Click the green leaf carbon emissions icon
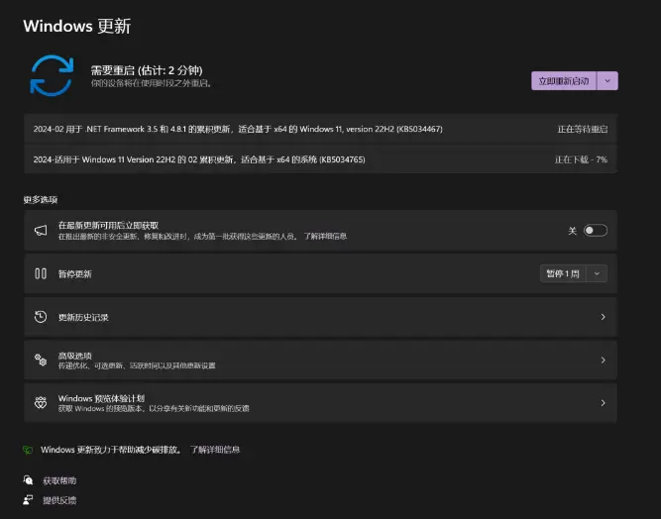 click(28, 450)
